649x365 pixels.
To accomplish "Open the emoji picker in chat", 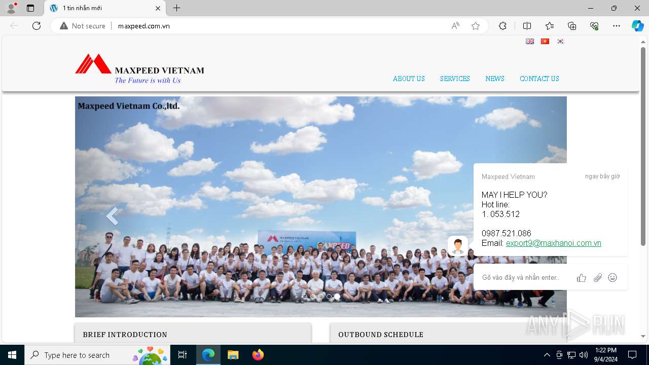I will pyautogui.click(x=612, y=277).
